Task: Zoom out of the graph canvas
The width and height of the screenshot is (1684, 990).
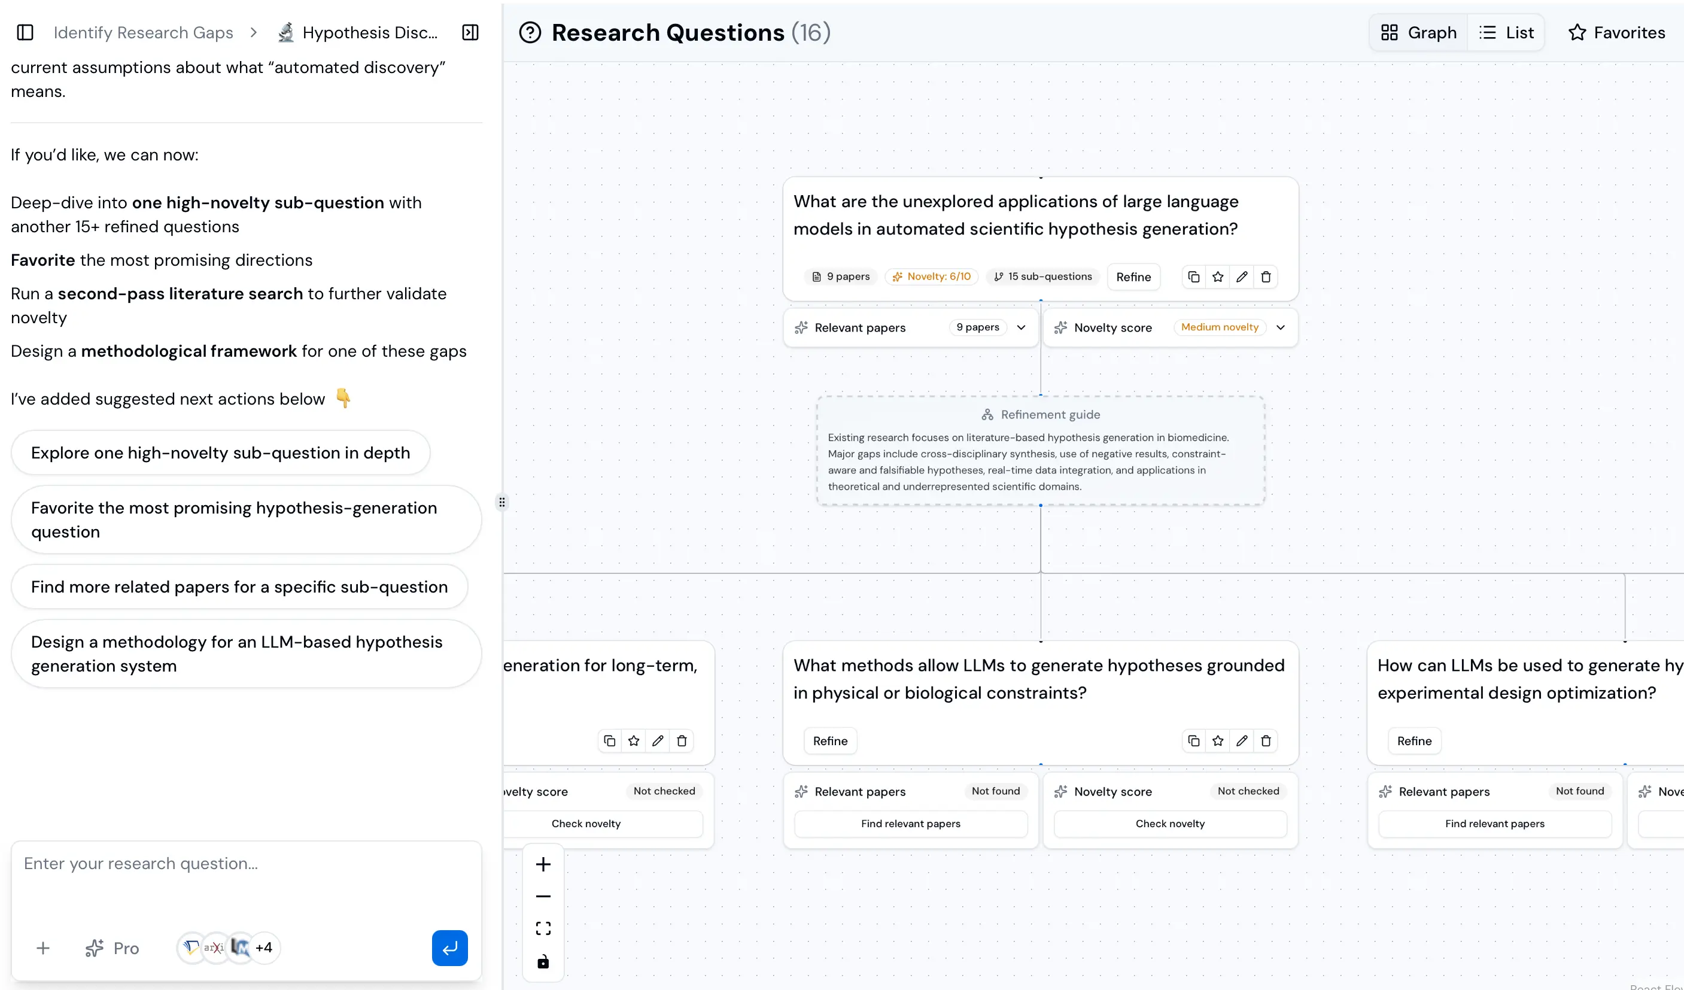Action: click(x=543, y=896)
